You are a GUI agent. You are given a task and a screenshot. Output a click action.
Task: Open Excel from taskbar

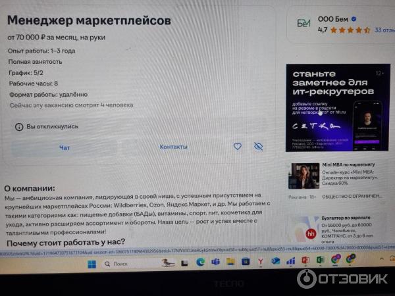click(x=320, y=260)
